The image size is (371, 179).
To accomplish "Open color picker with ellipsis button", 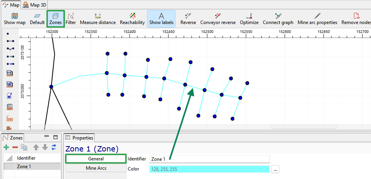I will pos(276,169).
